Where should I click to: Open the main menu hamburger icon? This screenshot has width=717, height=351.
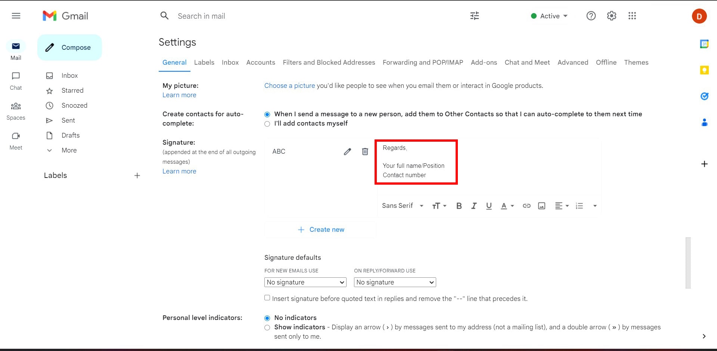[x=16, y=16]
